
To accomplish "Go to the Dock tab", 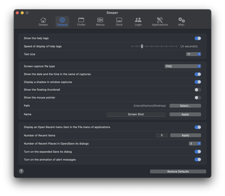I will pyautogui.click(x=119, y=22).
